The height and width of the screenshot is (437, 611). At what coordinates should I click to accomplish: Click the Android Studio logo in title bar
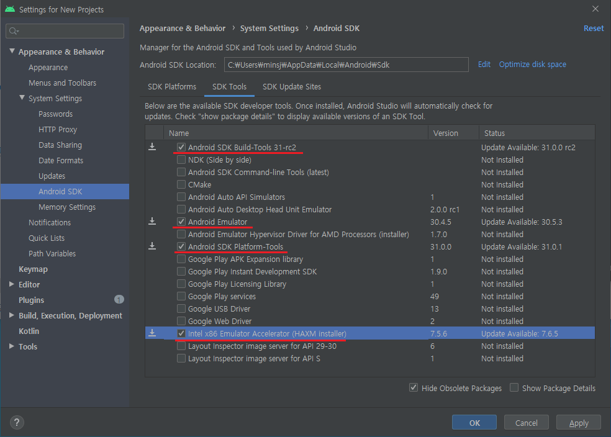[10, 9]
